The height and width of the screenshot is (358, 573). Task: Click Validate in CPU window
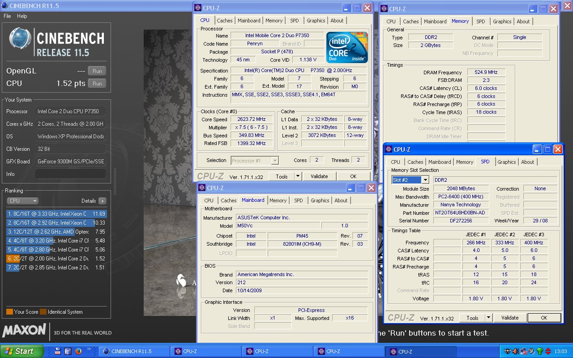(x=319, y=176)
